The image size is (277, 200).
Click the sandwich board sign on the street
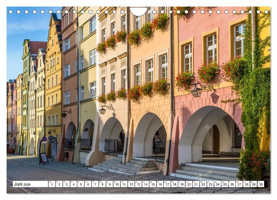(x=44, y=158)
